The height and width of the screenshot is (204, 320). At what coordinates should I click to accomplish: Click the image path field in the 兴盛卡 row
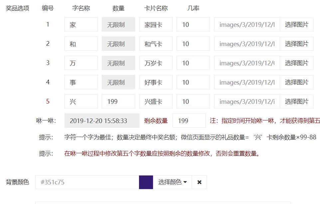[x=247, y=102]
